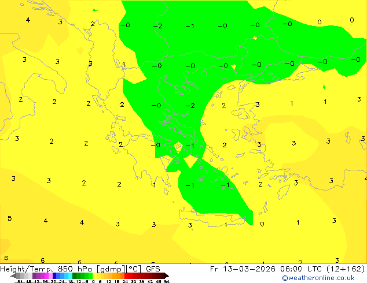Pick the bright red swatch in the legend

click(126, 275)
